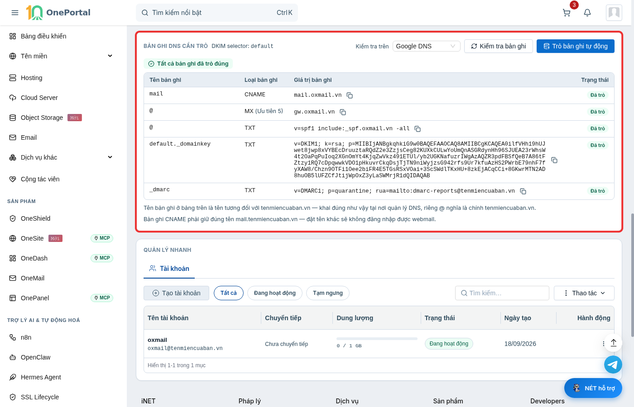Screen dimensions: 634x407
Task: Click Tạo tài khoản button
Action: pyautogui.click(x=176, y=293)
